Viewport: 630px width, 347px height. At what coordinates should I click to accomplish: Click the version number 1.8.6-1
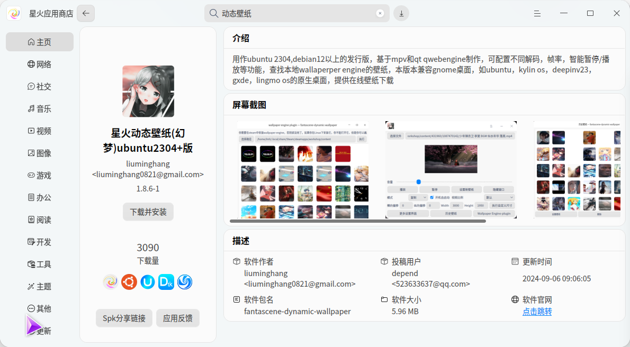pos(148,188)
